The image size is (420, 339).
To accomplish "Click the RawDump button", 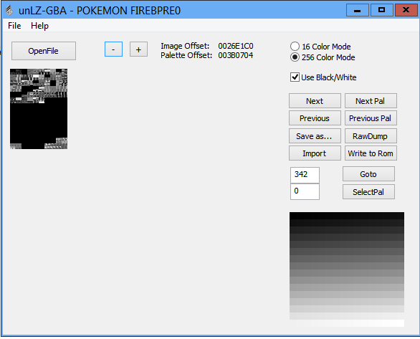I will coord(371,136).
